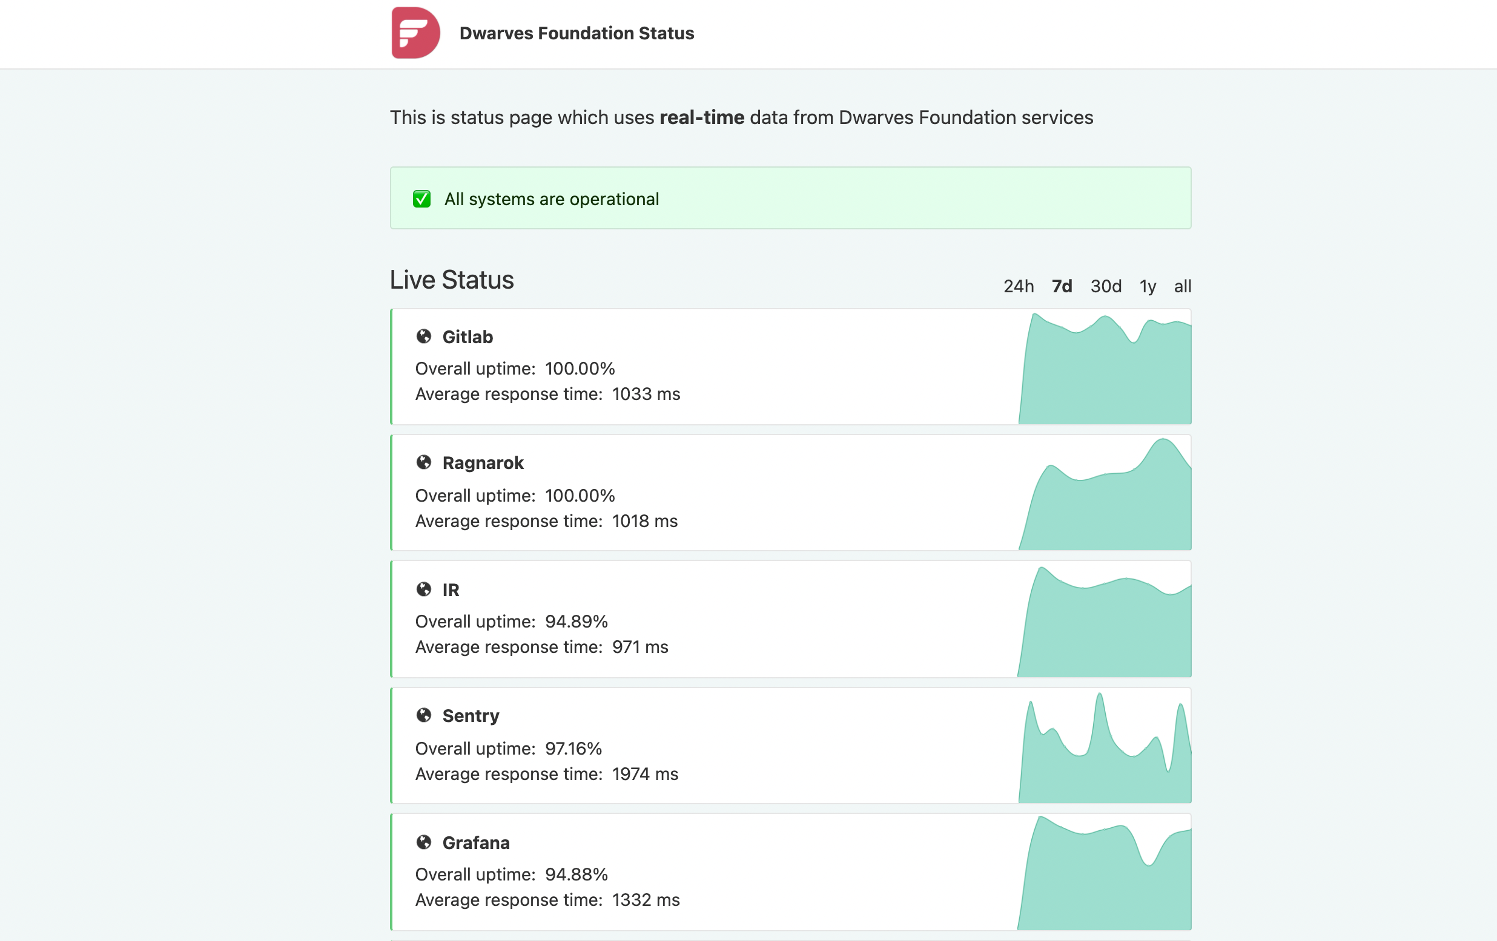Open the Grafana service name
The image size is (1497, 941).
475,842
